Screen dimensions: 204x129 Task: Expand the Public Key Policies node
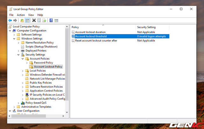(x=23, y=83)
